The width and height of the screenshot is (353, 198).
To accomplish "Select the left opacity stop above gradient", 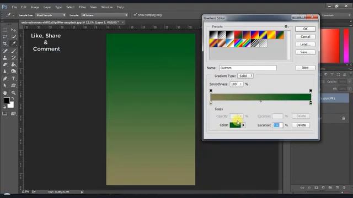I will coord(211,91).
